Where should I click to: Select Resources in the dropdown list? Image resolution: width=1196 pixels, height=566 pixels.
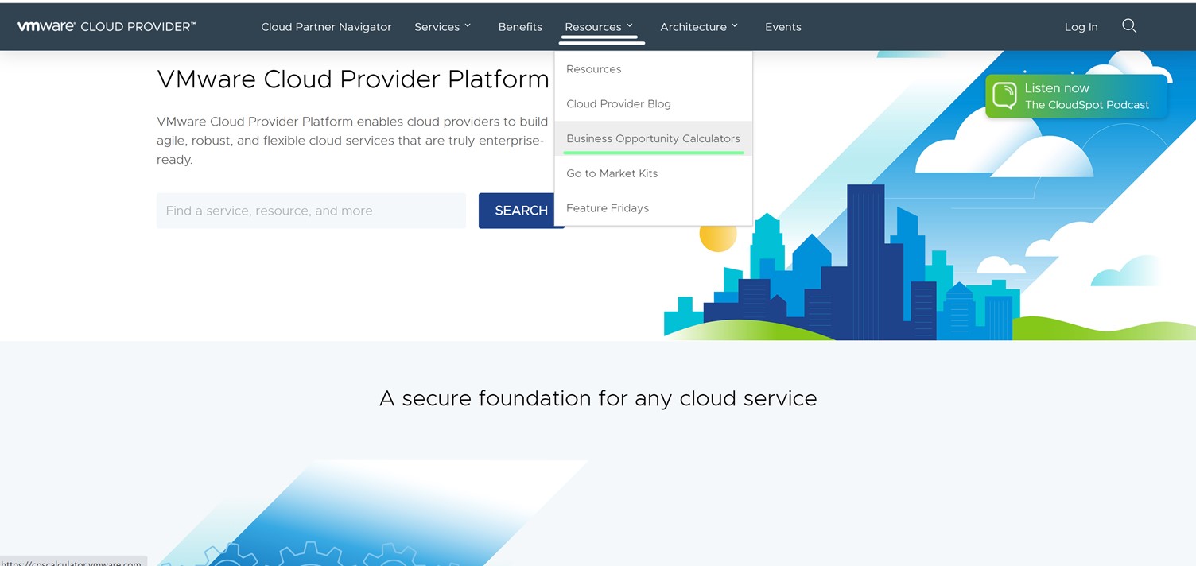pos(654,69)
